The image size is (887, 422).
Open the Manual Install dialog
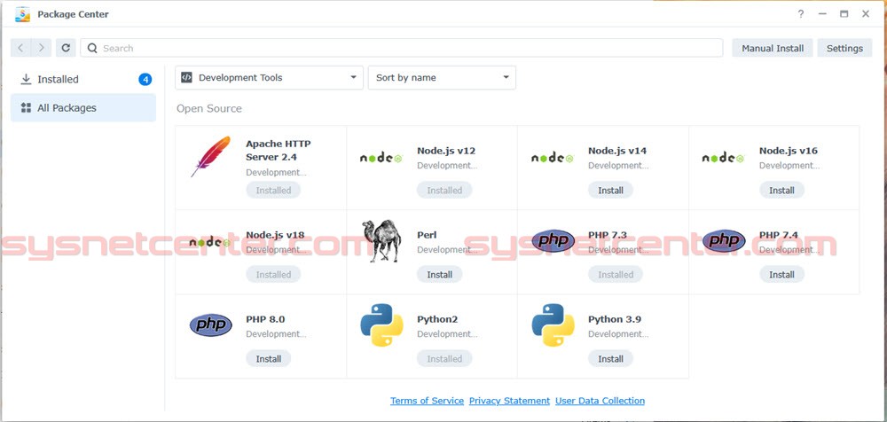(773, 48)
